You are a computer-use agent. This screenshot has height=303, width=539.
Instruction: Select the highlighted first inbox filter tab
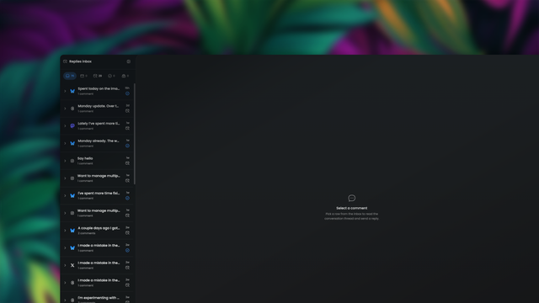click(x=70, y=76)
